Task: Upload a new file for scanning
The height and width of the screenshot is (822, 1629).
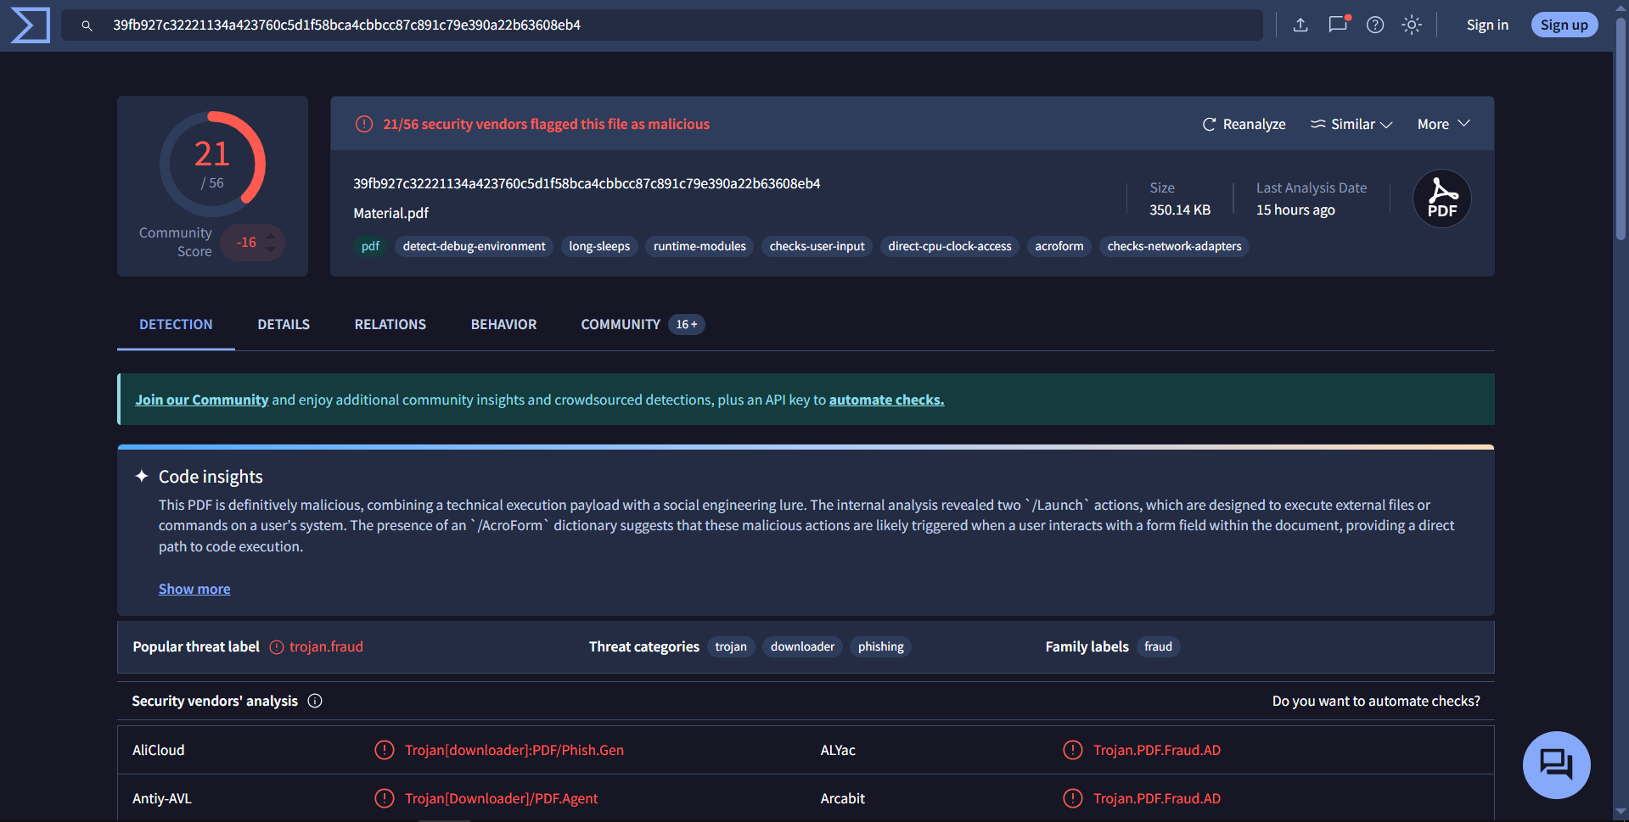Action: coord(1300,25)
